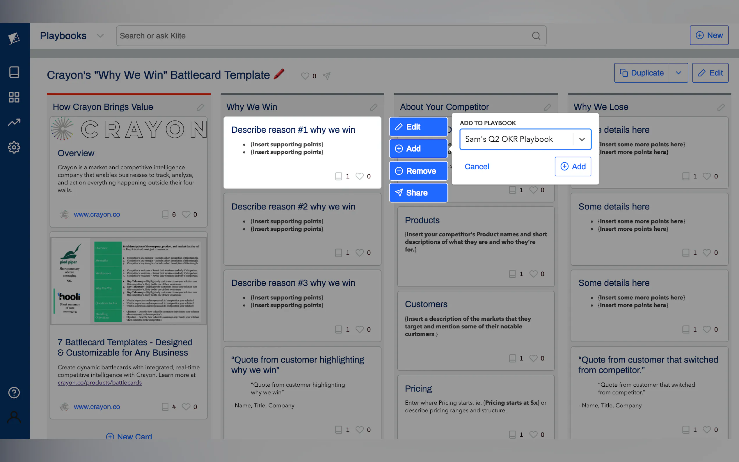Open the Playbooks book icon in the sidebar
The width and height of the screenshot is (739, 462).
[x=14, y=72]
